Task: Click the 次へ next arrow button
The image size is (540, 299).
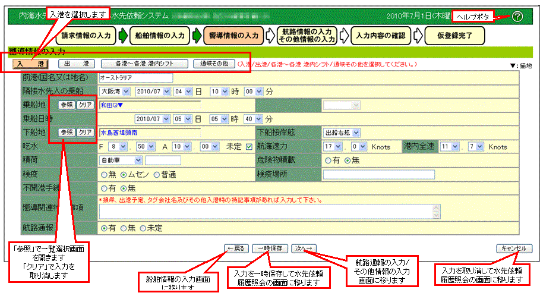Action: [305, 248]
